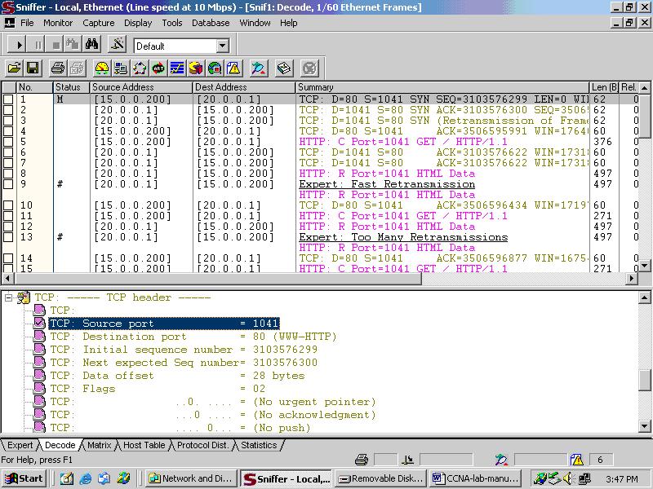The width and height of the screenshot is (653, 489).
Task: Click the Dest Address column header
Action: [x=244, y=87]
